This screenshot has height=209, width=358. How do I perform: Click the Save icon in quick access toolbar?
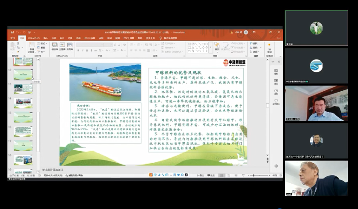12,32
